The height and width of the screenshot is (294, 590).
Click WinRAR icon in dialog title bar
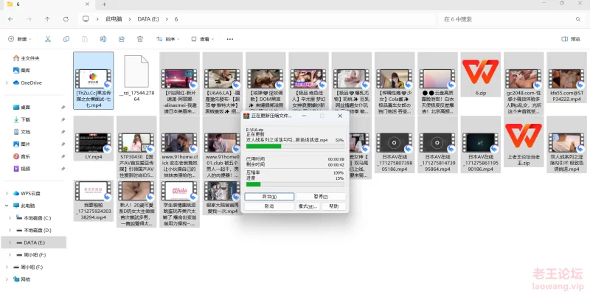[x=246, y=116]
